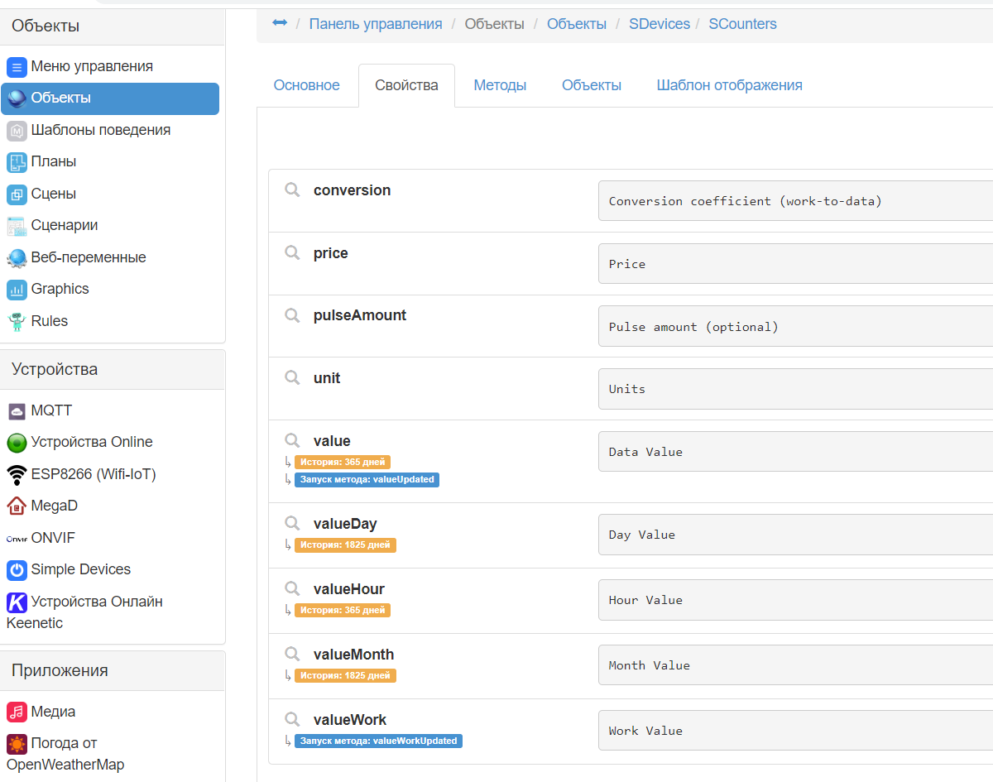Viewport: 993px width, 782px height.
Task: Open the ESP8266 Wifi-IoT module icon
Action: (17, 475)
